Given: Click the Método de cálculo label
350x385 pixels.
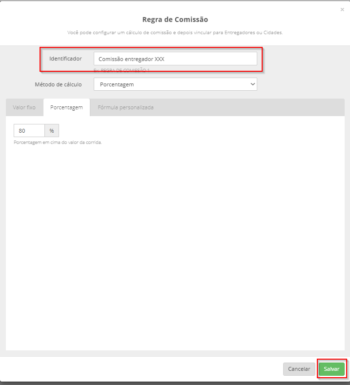Looking at the screenshot, I should click(x=58, y=84).
